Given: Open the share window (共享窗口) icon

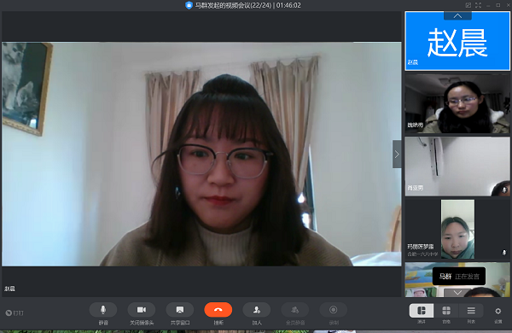Looking at the screenshot, I should [179, 310].
